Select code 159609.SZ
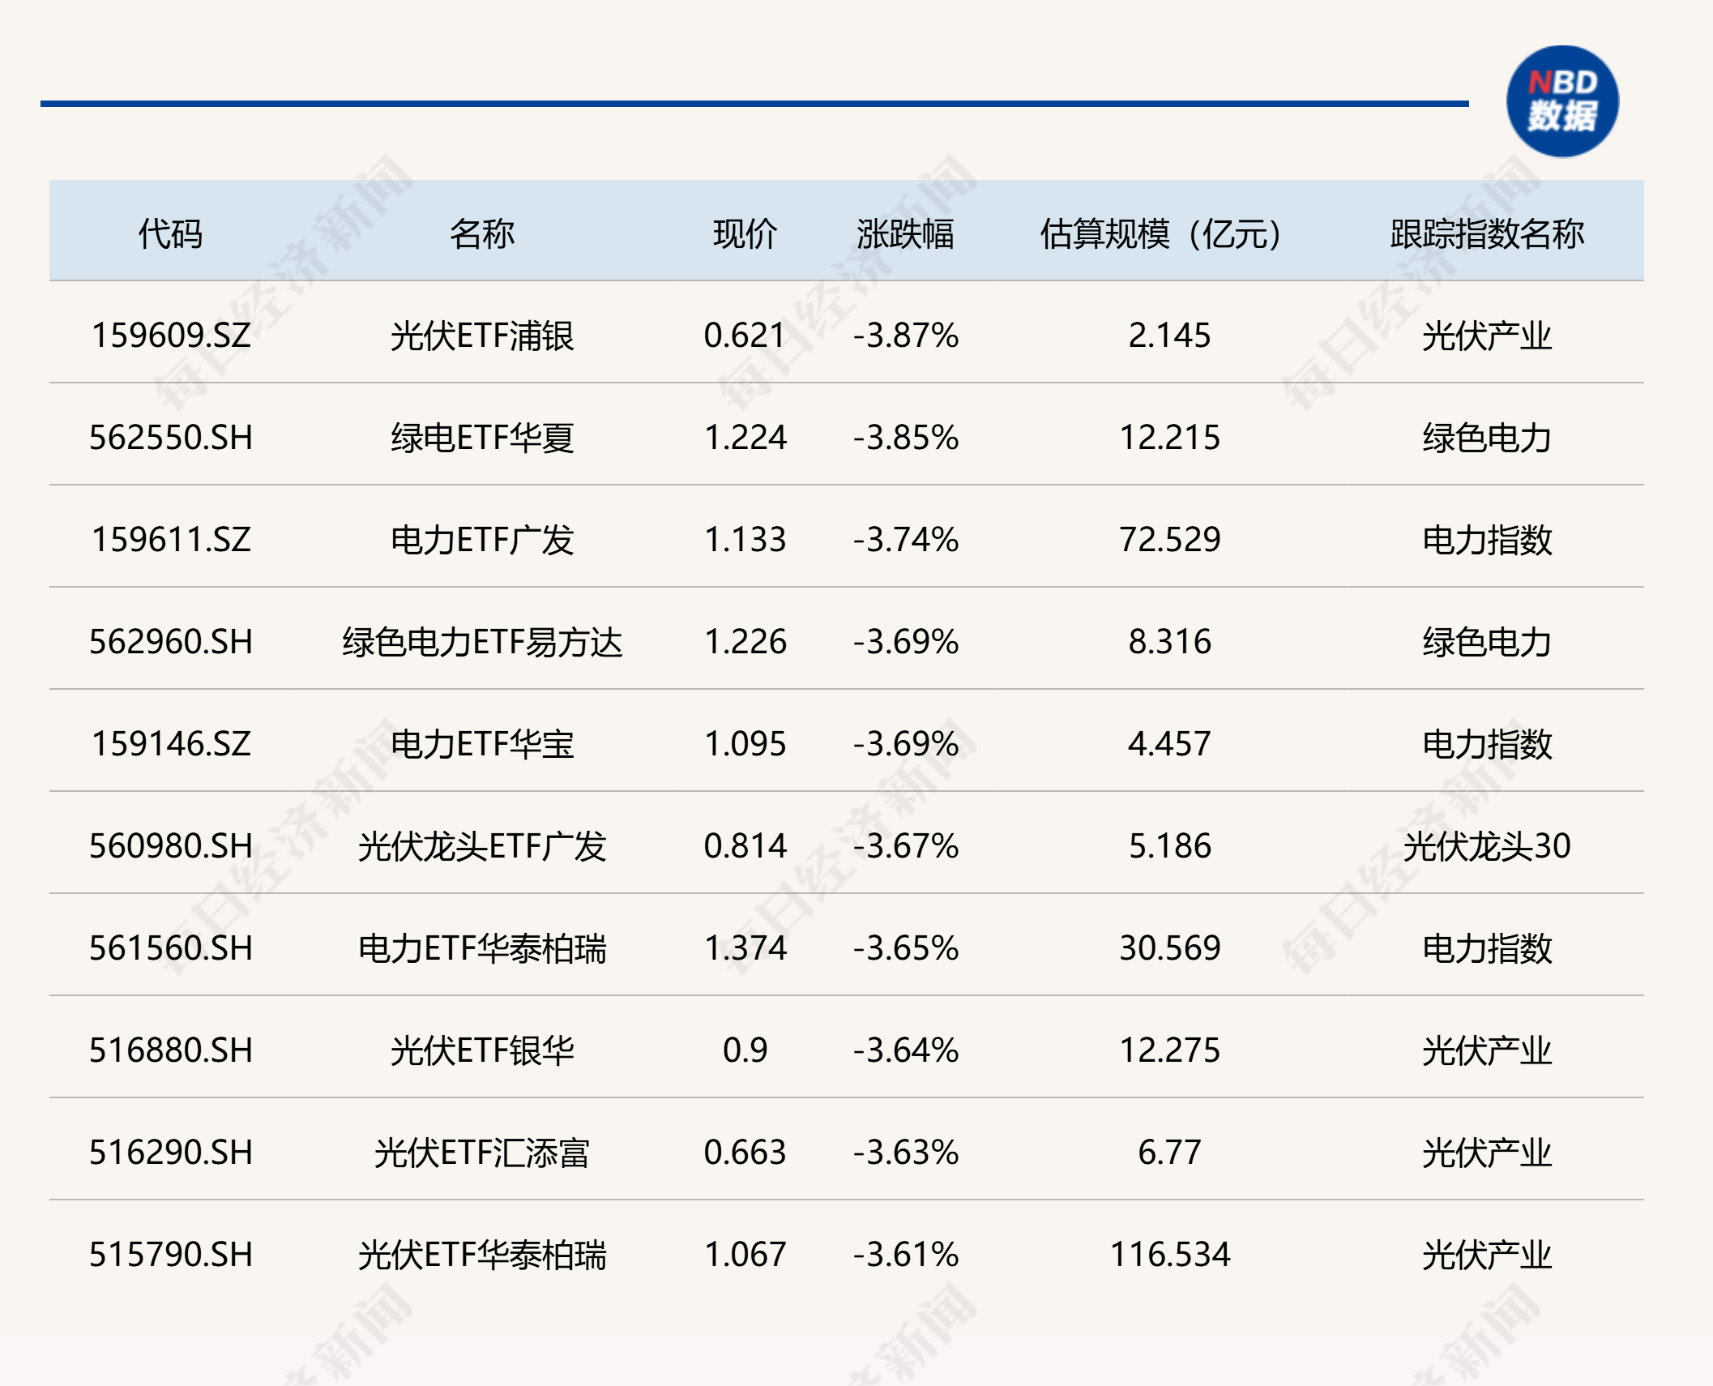Viewport: 1713px width, 1386px height. point(171,336)
